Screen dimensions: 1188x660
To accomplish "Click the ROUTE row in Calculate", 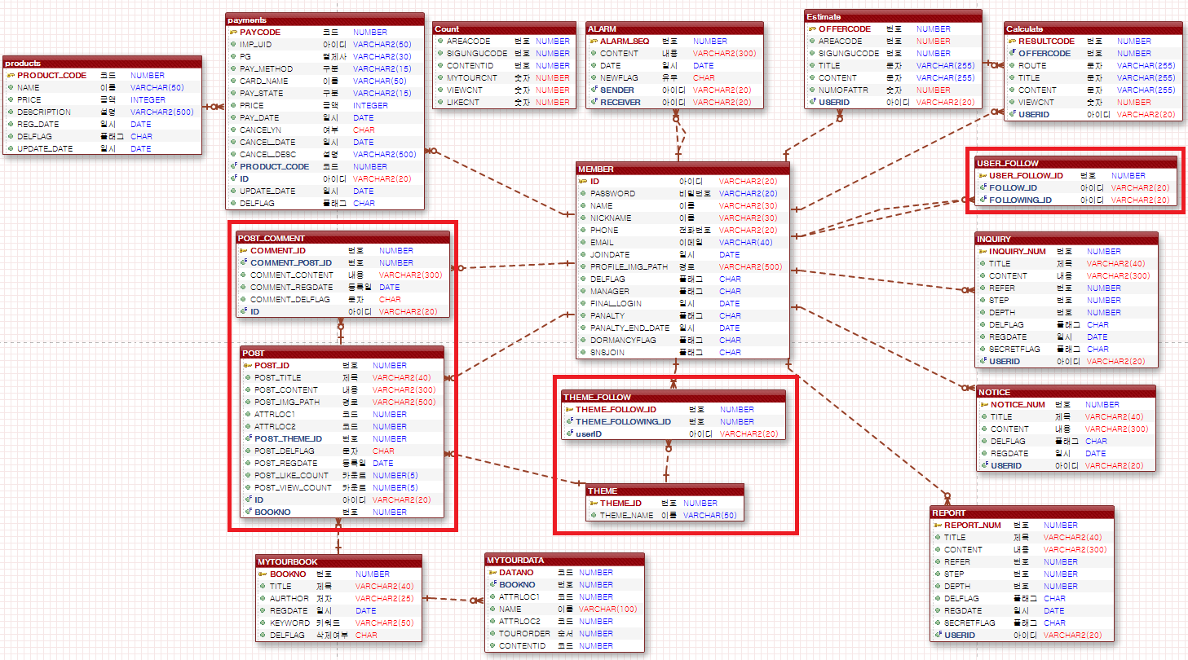I will coord(1093,65).
